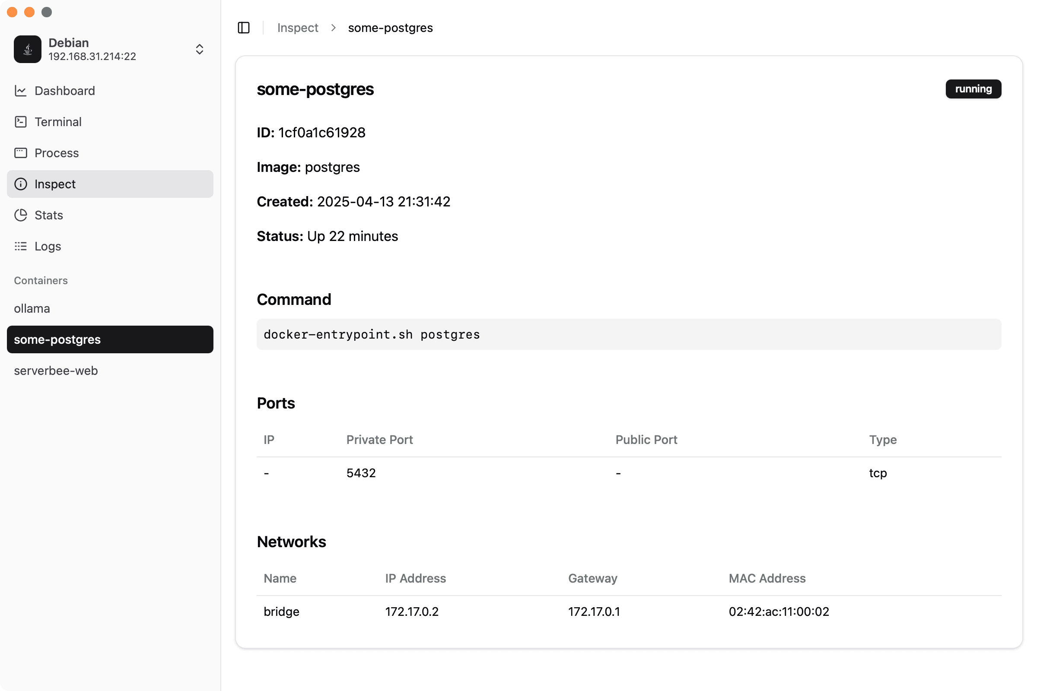Select the ollama container
The height and width of the screenshot is (691, 1037).
pos(32,308)
